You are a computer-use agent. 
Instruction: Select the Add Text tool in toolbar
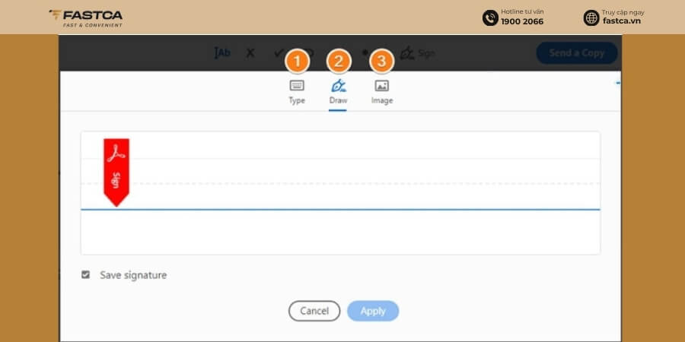pos(222,52)
